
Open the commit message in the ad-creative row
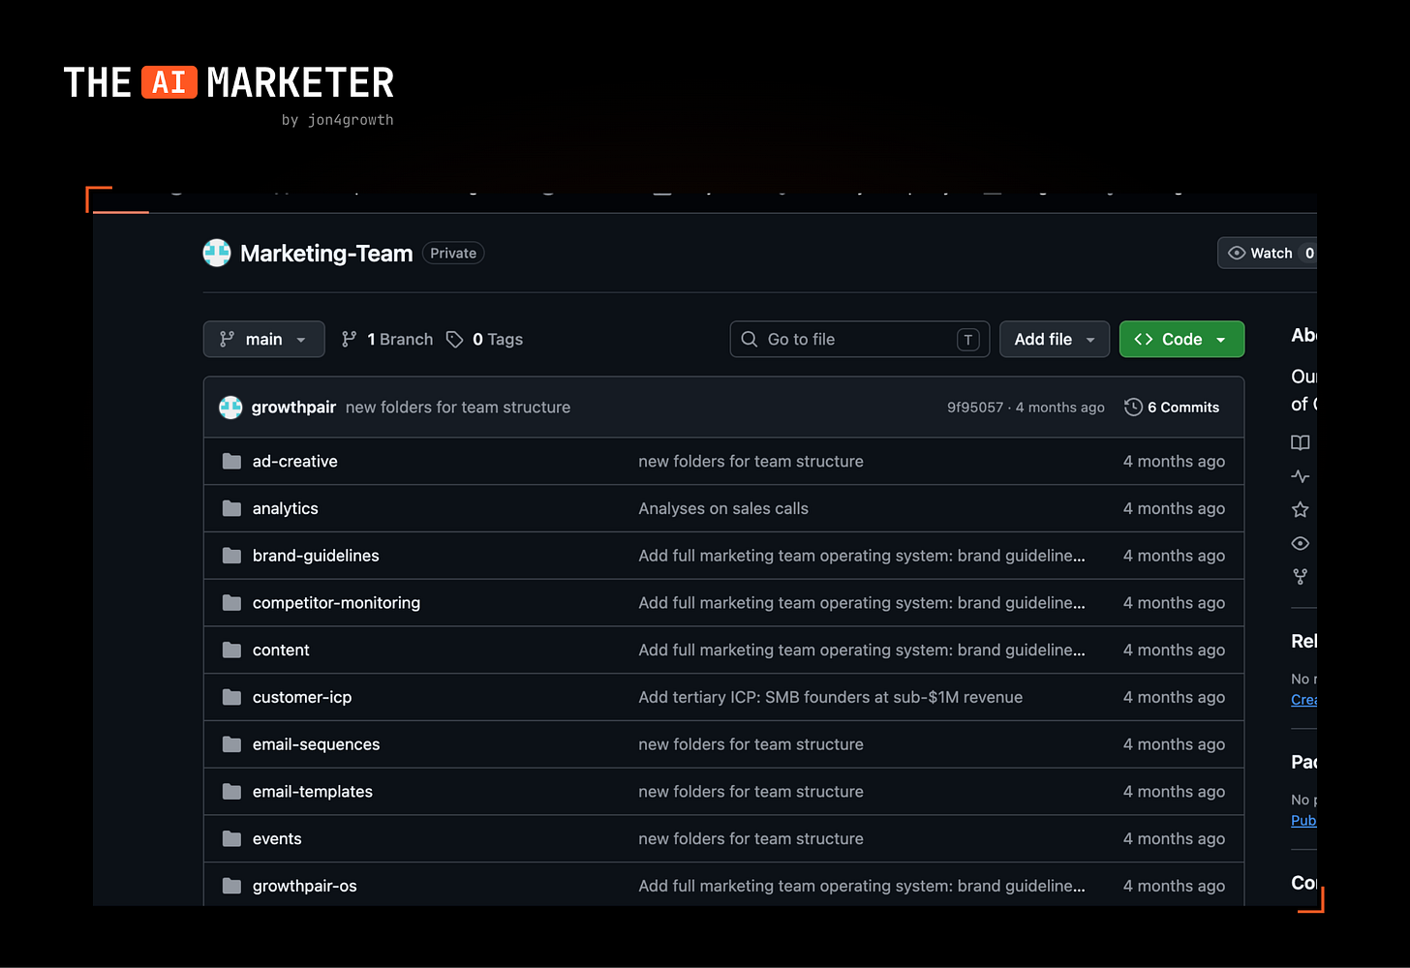click(x=751, y=462)
